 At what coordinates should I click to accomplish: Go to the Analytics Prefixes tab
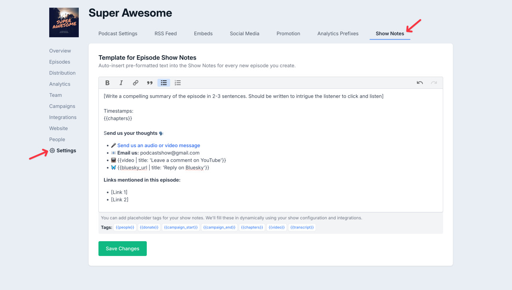click(338, 34)
